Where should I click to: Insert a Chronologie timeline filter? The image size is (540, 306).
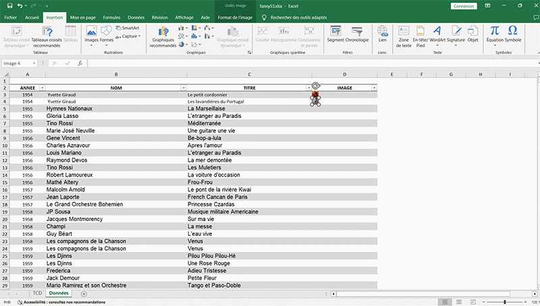pos(357,34)
